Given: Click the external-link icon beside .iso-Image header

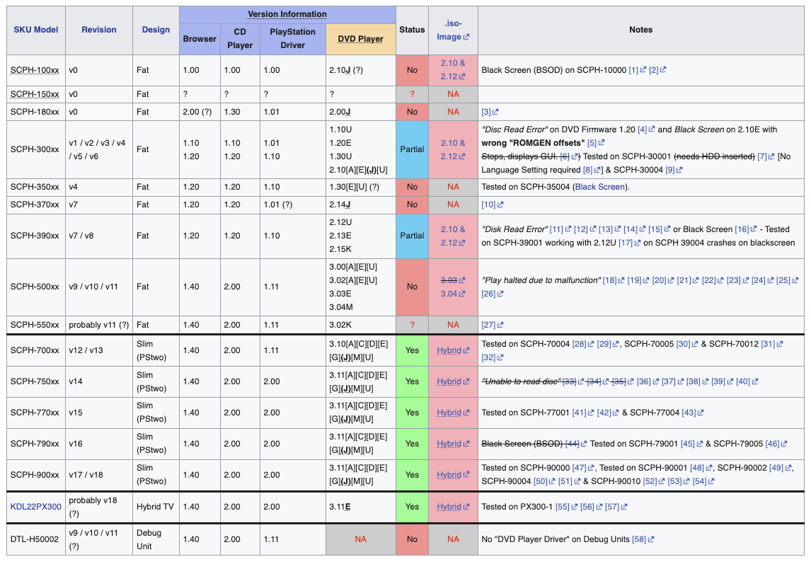Looking at the screenshot, I should click(466, 38).
